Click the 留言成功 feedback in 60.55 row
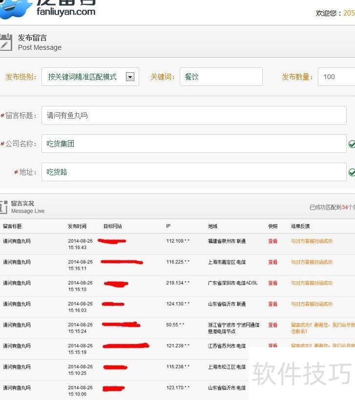This screenshot has height=400, width=355. 323,328
